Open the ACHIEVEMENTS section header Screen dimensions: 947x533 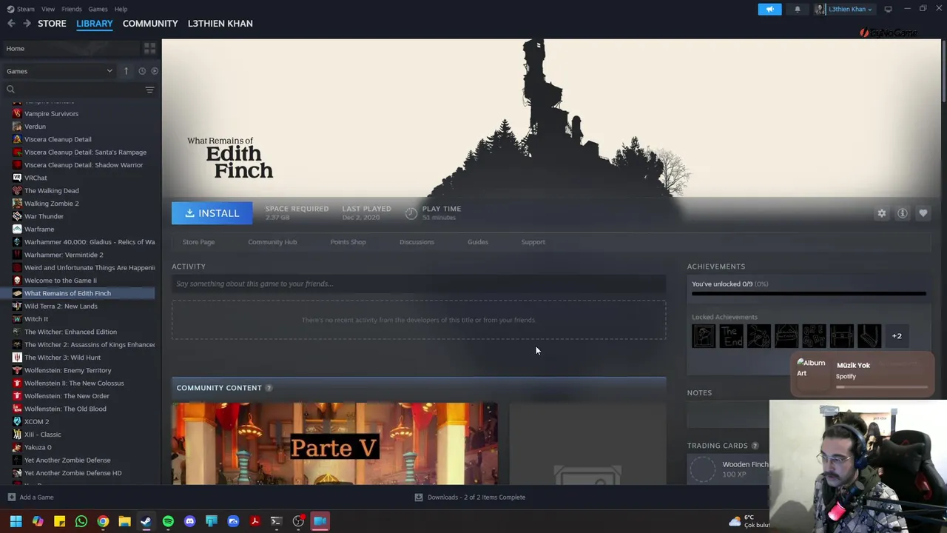click(716, 266)
